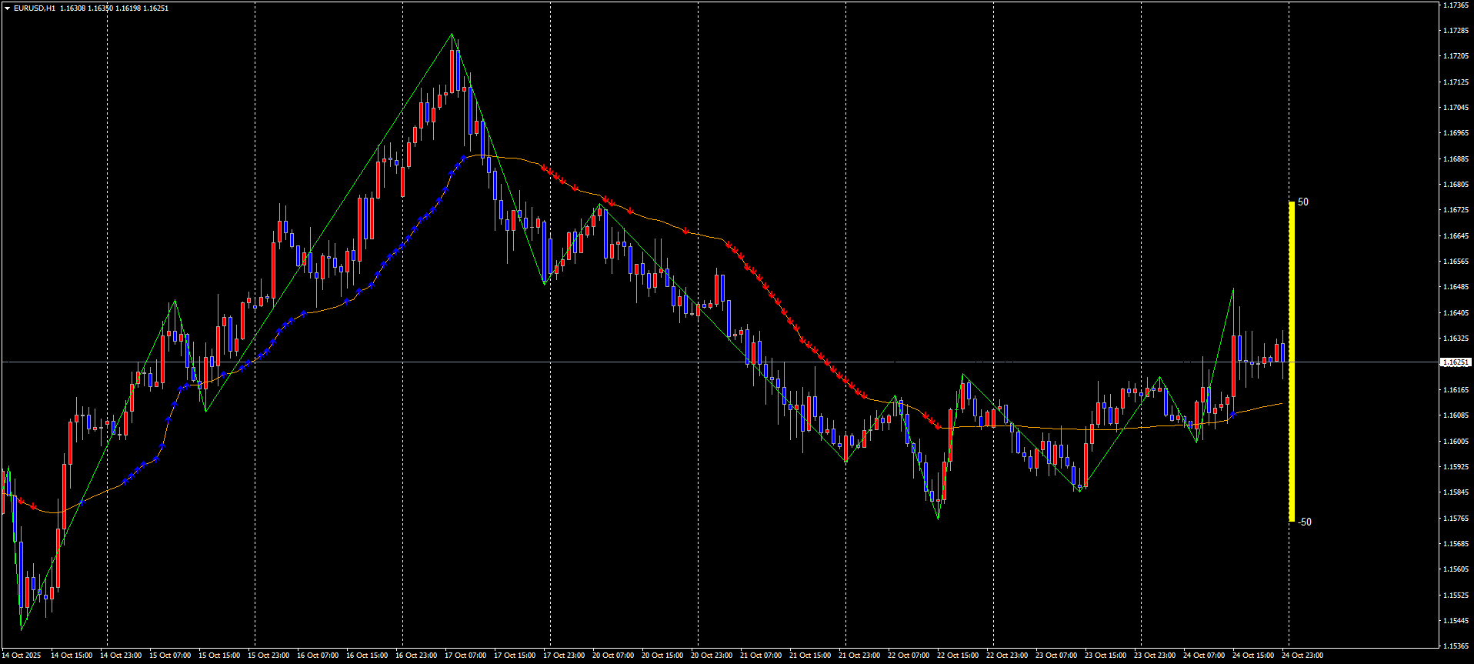Viewport: 1474px width, 664px height.
Task: Select the 14 Oct 2025 time label
Action: point(22,656)
